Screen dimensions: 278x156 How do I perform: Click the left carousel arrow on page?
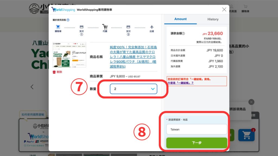[32, 87]
